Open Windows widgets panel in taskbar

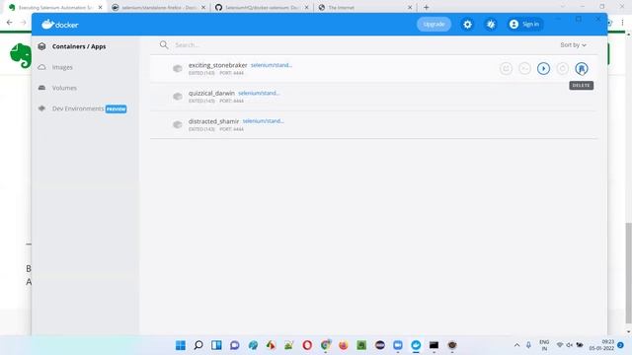tap(216, 345)
